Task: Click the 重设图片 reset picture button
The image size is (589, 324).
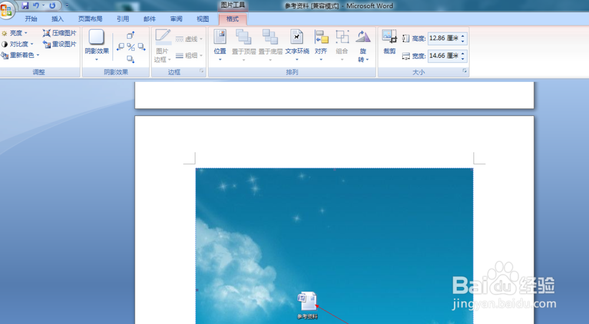Action: pyautogui.click(x=59, y=44)
